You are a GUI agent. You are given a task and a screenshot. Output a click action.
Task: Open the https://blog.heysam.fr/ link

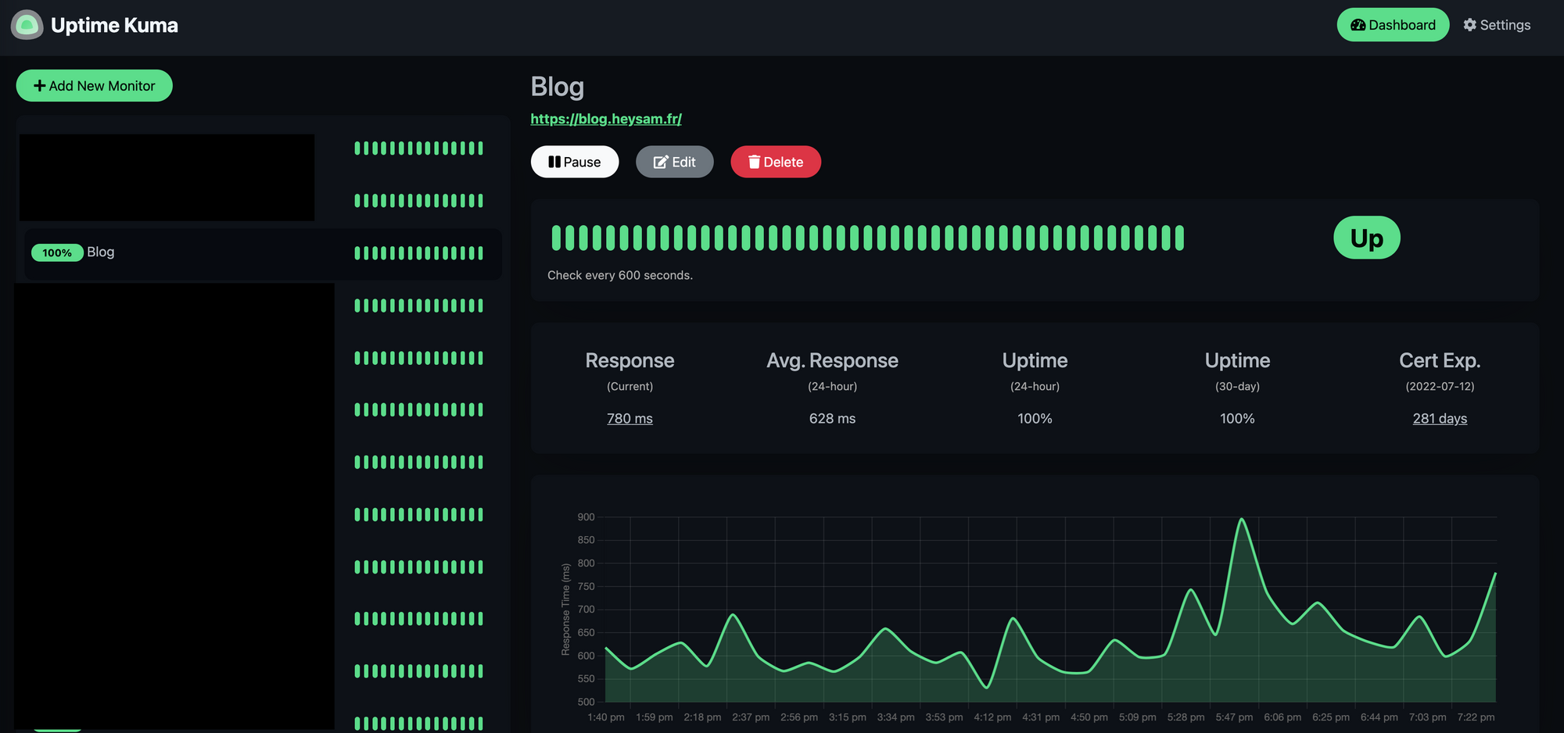tap(606, 119)
